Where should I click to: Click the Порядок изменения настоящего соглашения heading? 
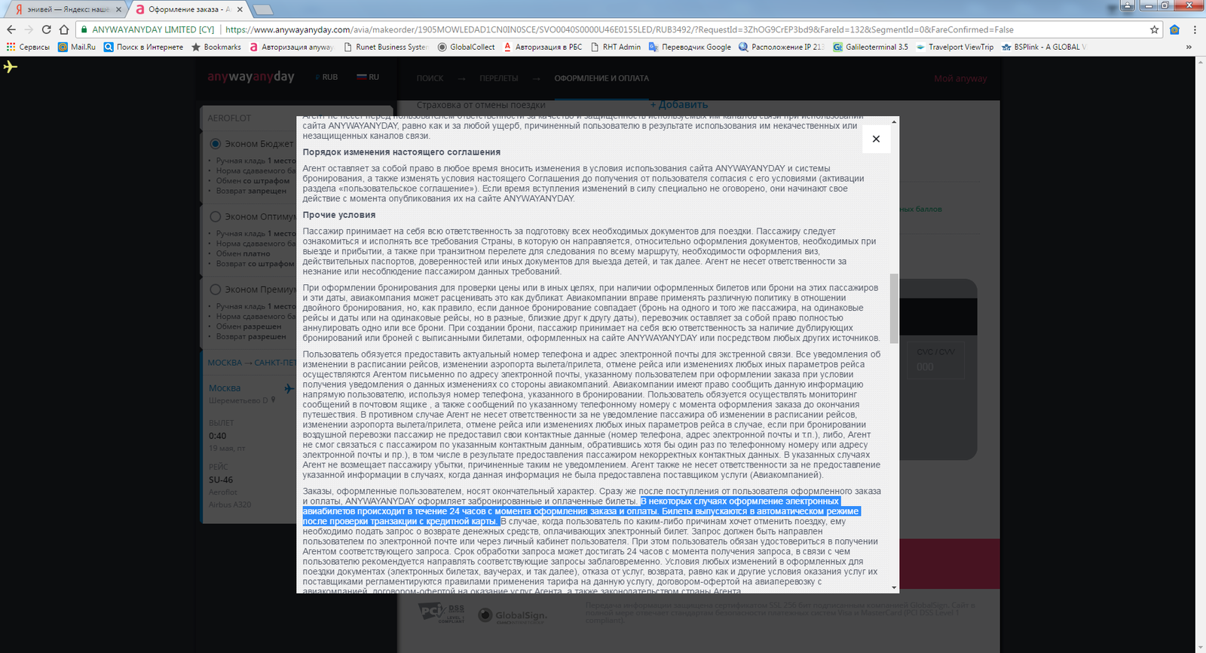401,152
